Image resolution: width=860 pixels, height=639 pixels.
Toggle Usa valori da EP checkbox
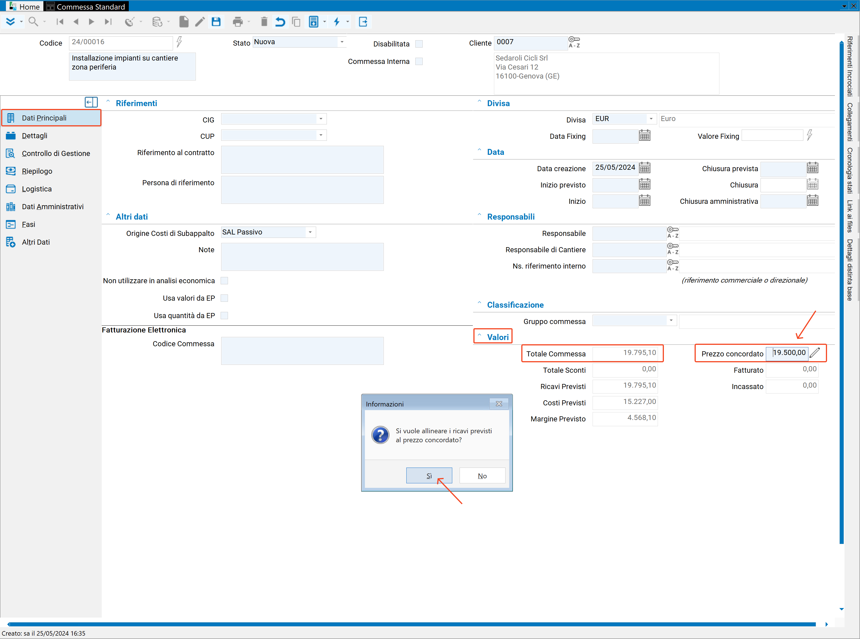[224, 298]
